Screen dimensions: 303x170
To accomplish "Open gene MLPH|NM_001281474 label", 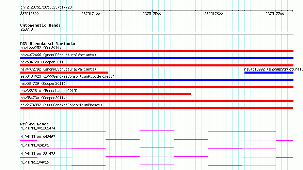I will point(38,128).
